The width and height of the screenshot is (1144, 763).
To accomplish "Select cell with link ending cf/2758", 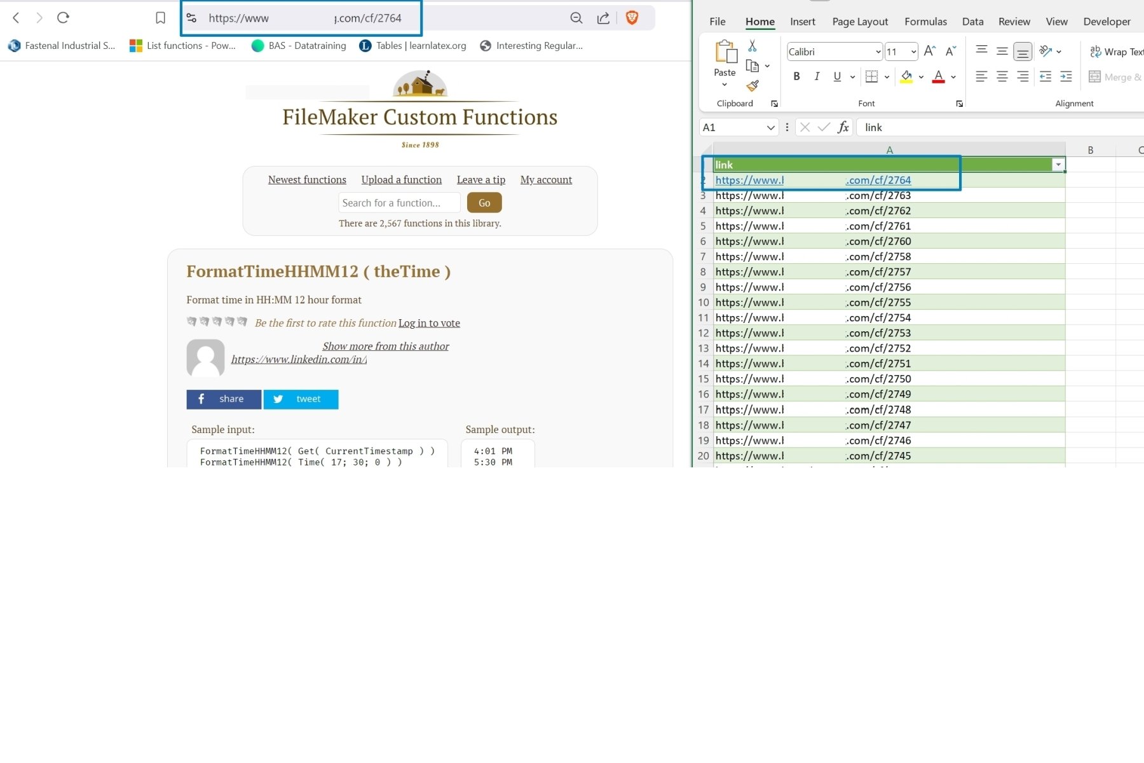I will (889, 257).
